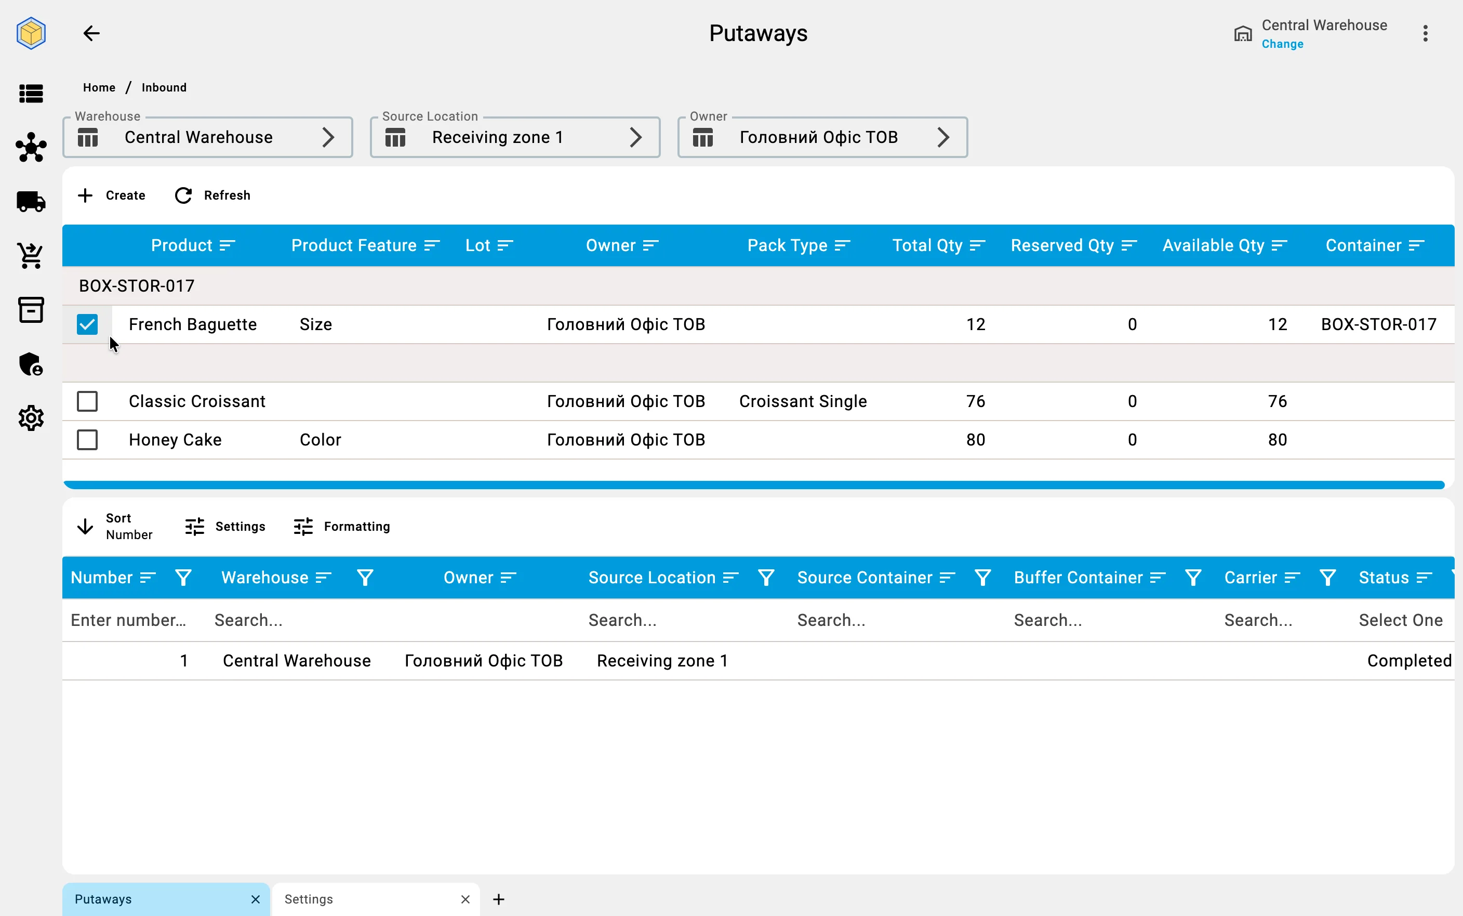This screenshot has width=1463, height=916.
Task: Open the archive box sidebar icon
Action: point(31,309)
